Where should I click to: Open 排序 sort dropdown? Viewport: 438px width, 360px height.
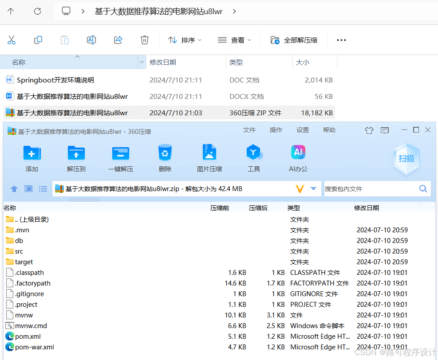(x=185, y=40)
